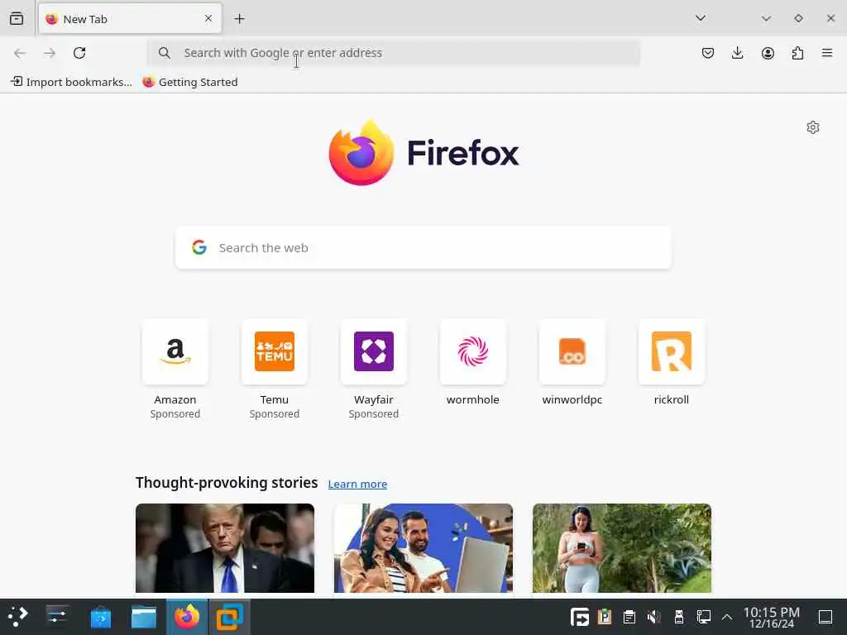The image size is (847, 635).
Task: Open the Downloads panel
Action: click(737, 53)
